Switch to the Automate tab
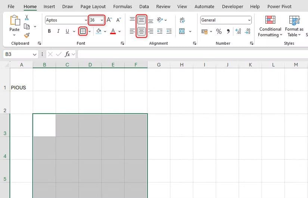Screen dimensions: 308x198 click(204, 6)
